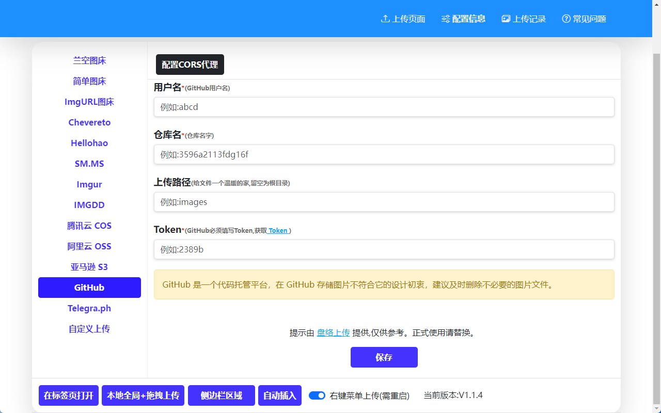Switch to 阿里云 OSS settings
The height and width of the screenshot is (413, 661).
(89, 246)
